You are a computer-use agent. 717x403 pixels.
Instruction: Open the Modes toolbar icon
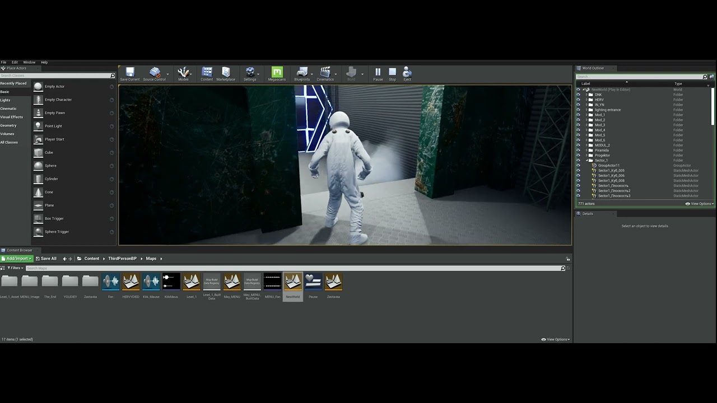183,74
